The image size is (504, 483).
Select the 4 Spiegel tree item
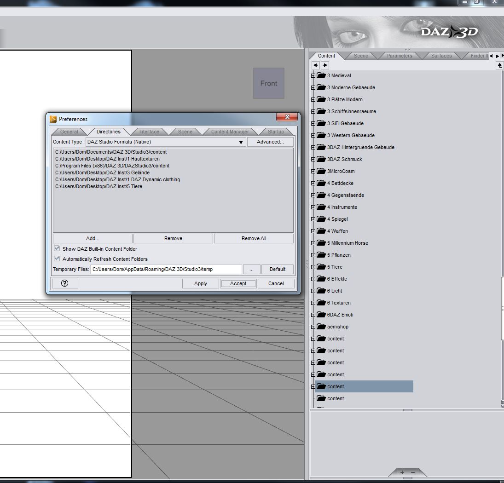point(337,219)
